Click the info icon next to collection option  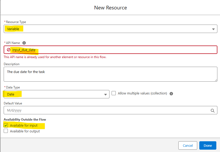171,93
